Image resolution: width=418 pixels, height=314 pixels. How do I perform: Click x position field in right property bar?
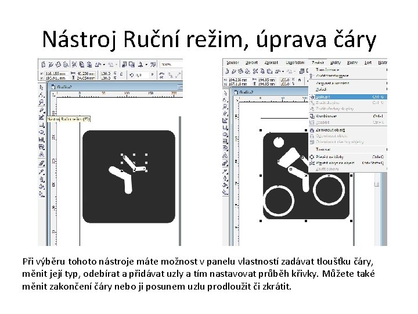pos(238,80)
